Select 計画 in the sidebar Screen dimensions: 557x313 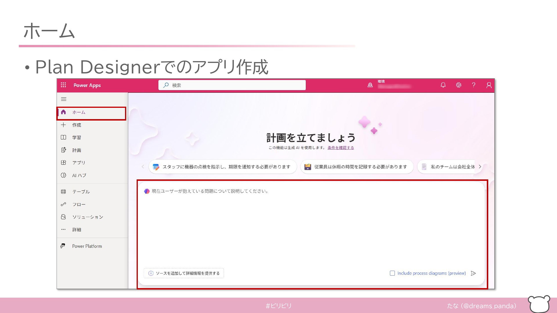point(92,150)
